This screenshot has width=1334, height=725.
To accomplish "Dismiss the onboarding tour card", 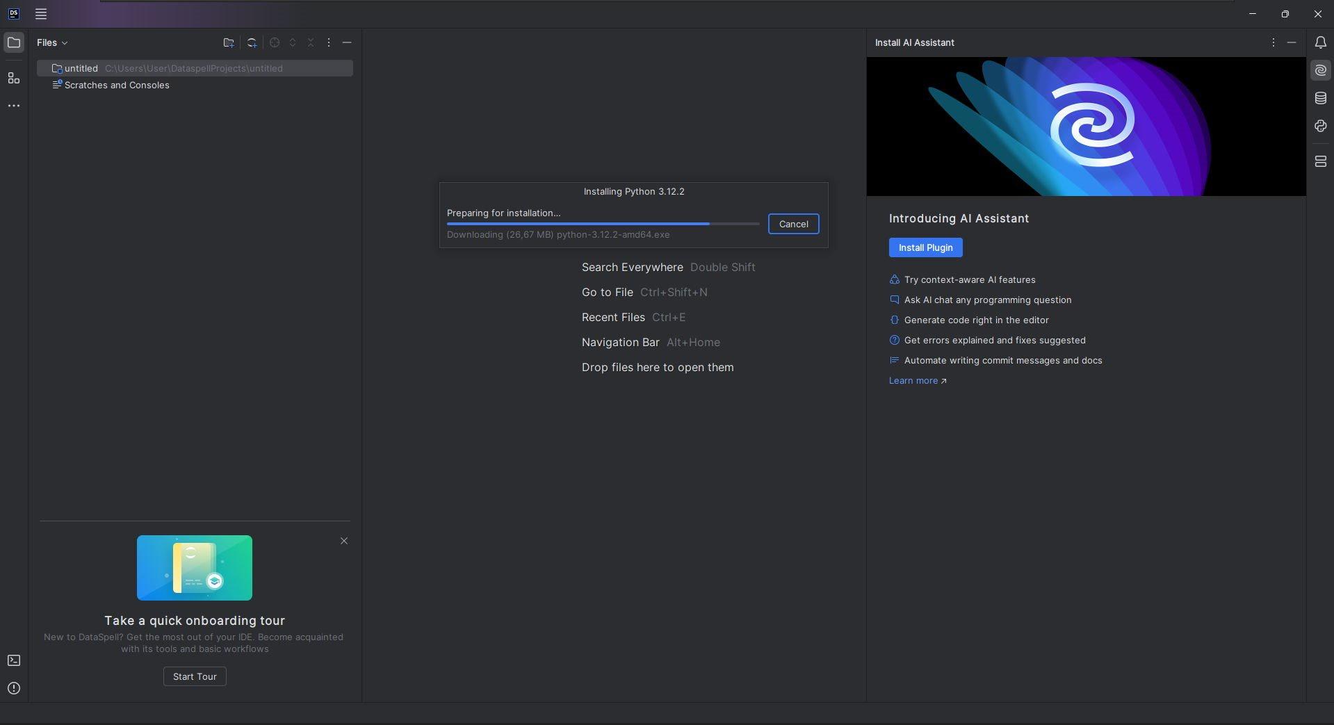I will coord(343,541).
